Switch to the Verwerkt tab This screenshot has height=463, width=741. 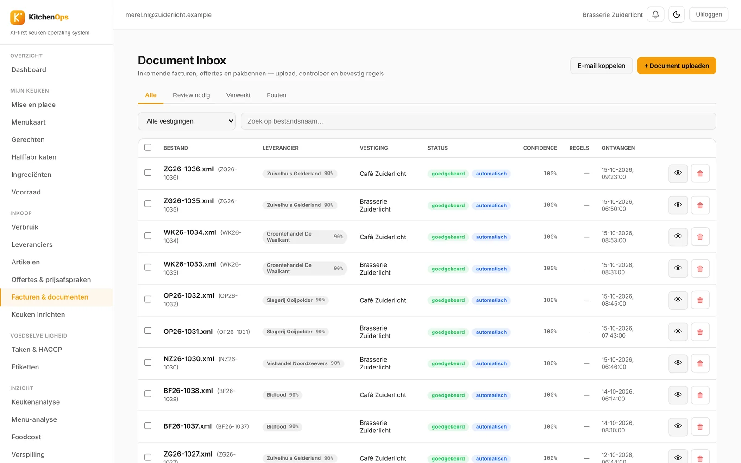tap(239, 95)
